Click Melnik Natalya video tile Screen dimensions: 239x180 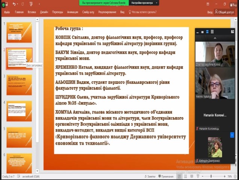(215, 83)
